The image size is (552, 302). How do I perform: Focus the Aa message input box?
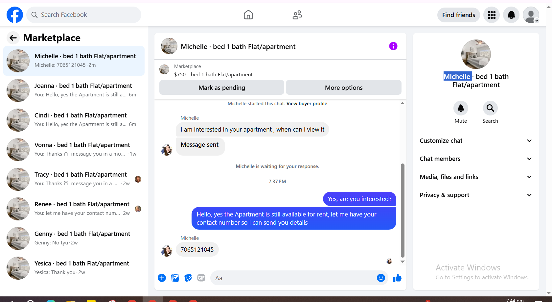(294, 278)
